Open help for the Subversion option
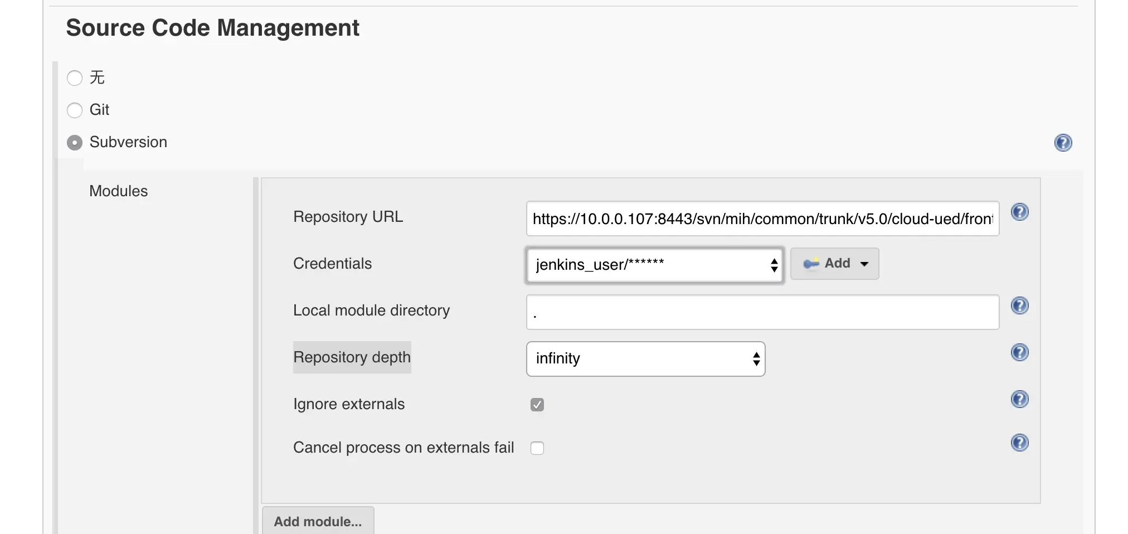1128x534 pixels. (x=1063, y=143)
